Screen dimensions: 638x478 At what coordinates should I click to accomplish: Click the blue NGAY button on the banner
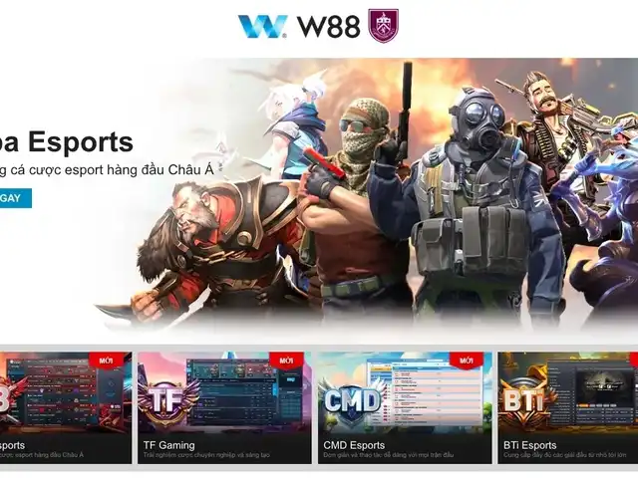[16, 198]
